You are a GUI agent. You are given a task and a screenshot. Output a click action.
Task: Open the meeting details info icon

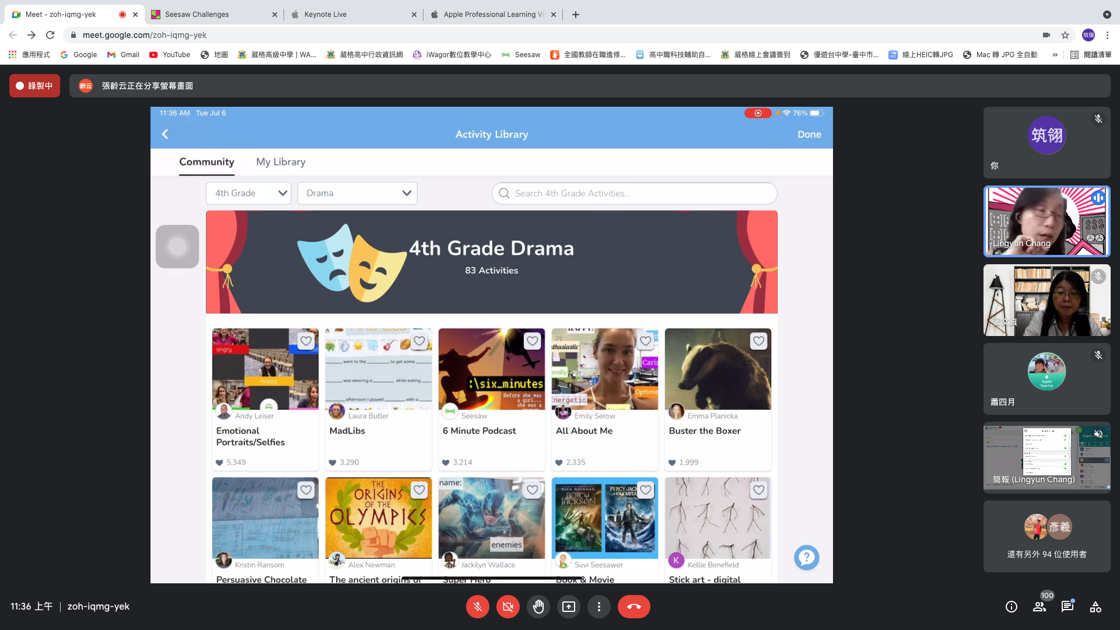[1012, 607]
